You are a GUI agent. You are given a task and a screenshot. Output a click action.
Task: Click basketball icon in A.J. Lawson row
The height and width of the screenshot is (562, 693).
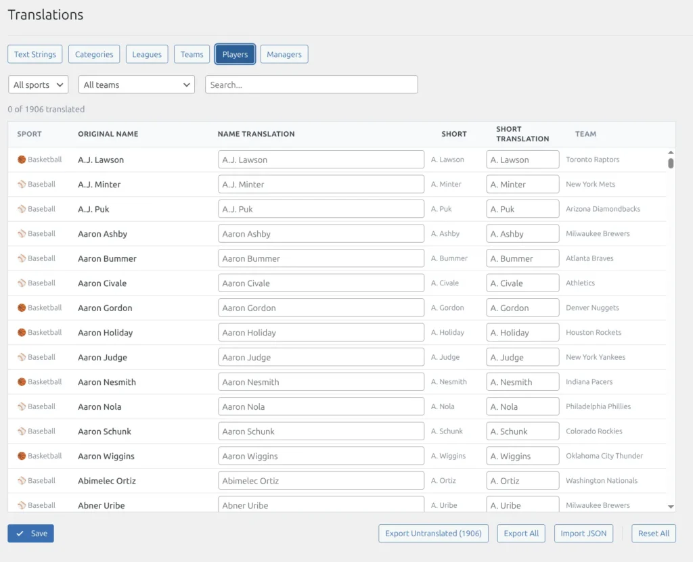[x=21, y=160]
